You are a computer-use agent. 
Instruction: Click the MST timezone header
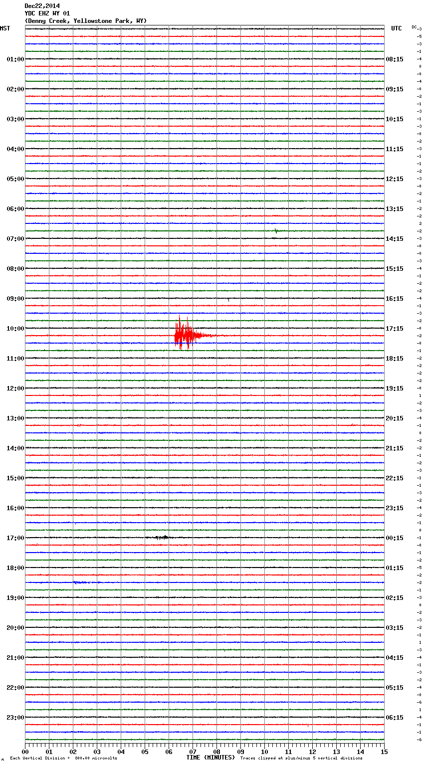click(5, 28)
